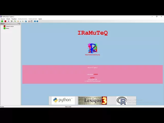Click the grey table layout icon beside home
This screenshot has height=123, width=164.
click(31, 21)
